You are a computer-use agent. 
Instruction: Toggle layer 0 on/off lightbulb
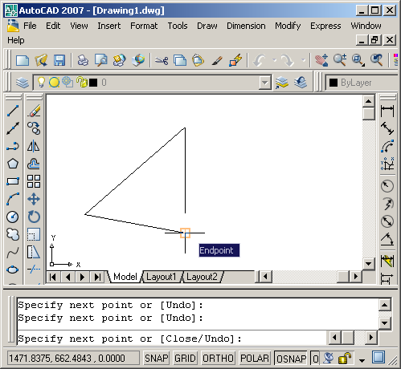(41, 82)
